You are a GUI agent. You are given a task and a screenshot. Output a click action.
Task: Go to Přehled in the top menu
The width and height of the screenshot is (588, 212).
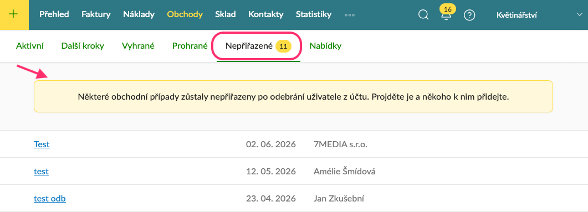point(54,14)
